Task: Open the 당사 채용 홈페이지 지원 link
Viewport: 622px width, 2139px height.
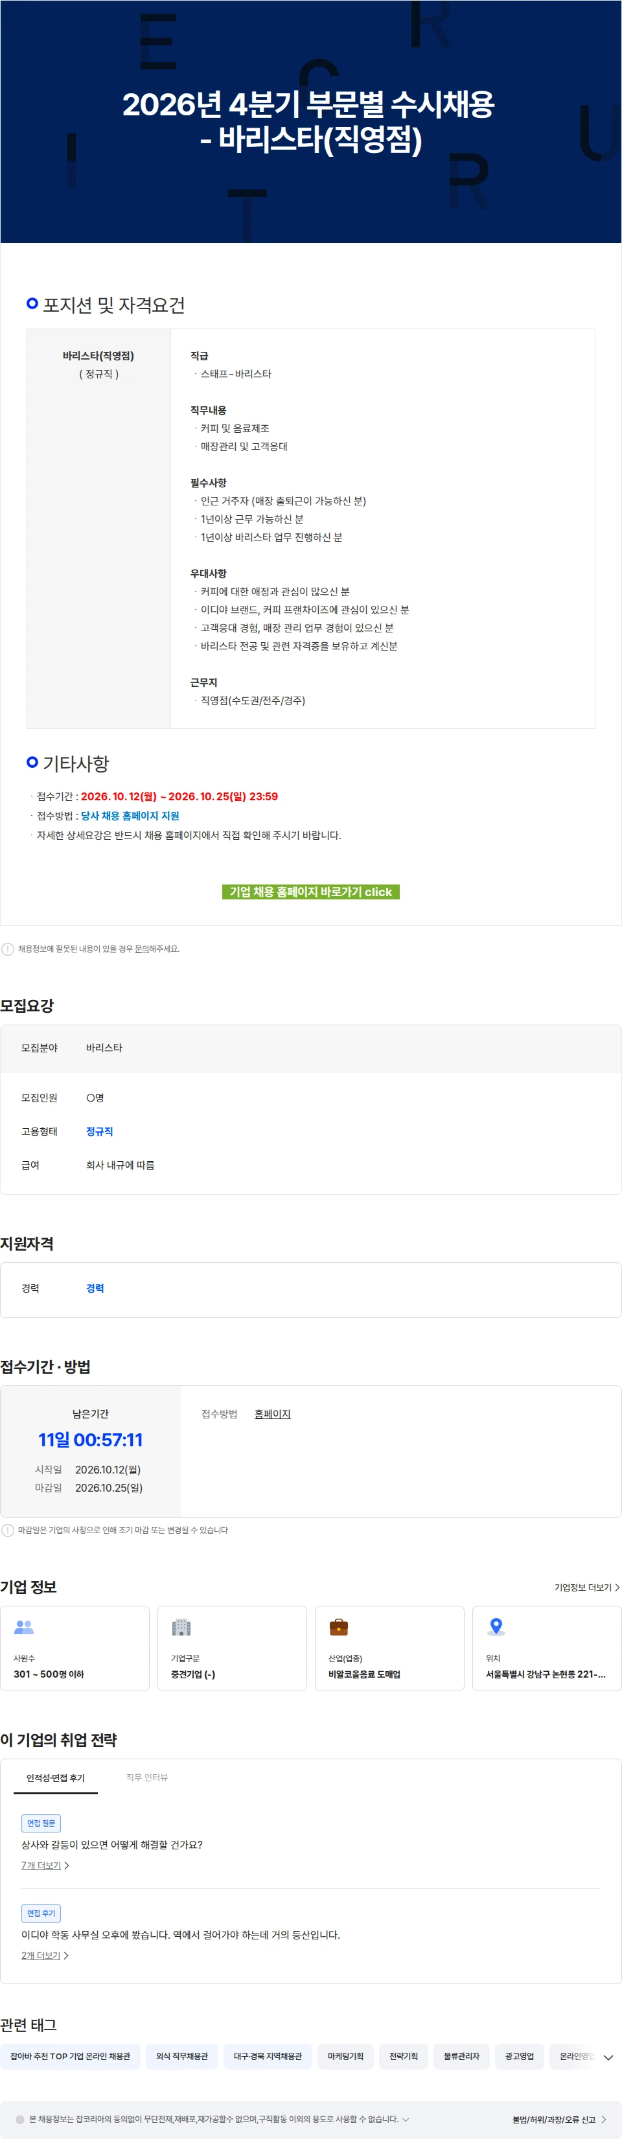Action: [x=130, y=815]
